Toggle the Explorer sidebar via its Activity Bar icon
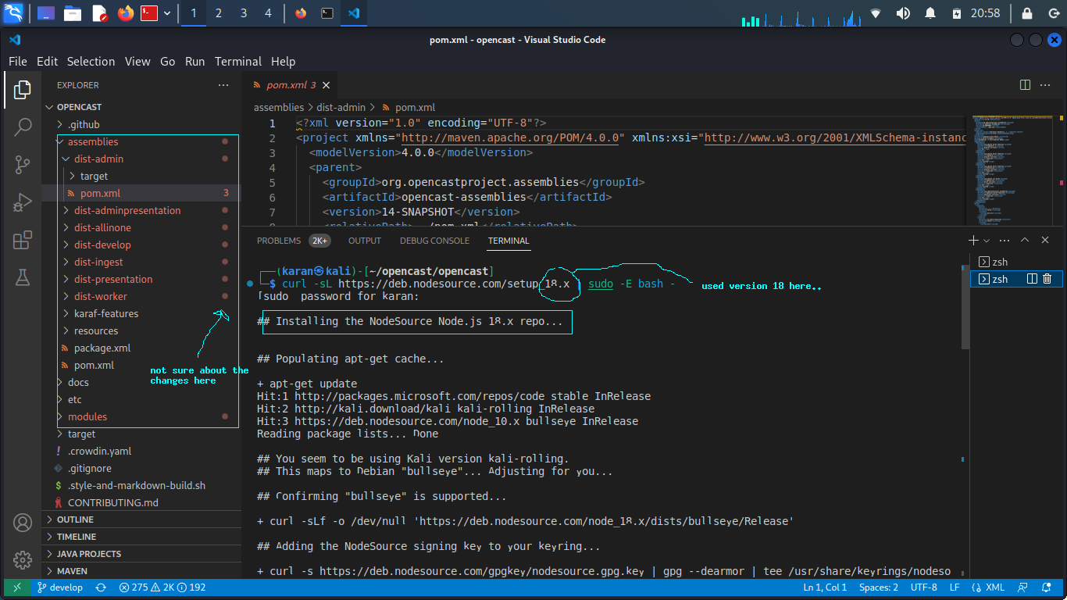This screenshot has width=1067, height=600. tap(23, 90)
